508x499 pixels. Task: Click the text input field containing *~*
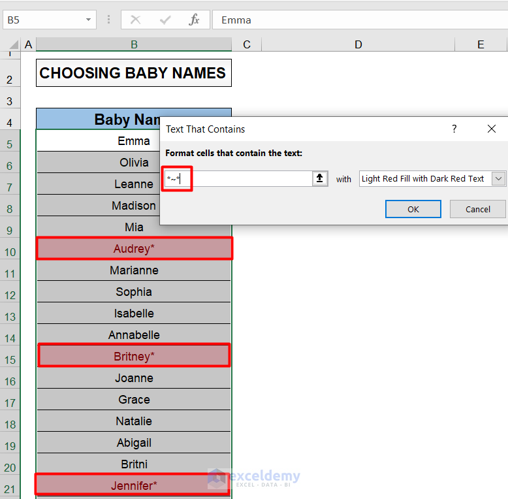[x=238, y=178]
